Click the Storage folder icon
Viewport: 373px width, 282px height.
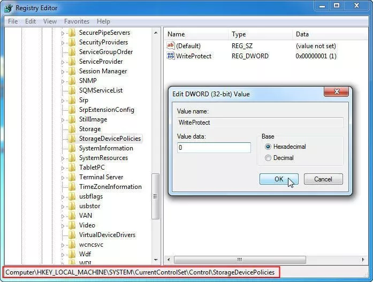tap(72, 129)
